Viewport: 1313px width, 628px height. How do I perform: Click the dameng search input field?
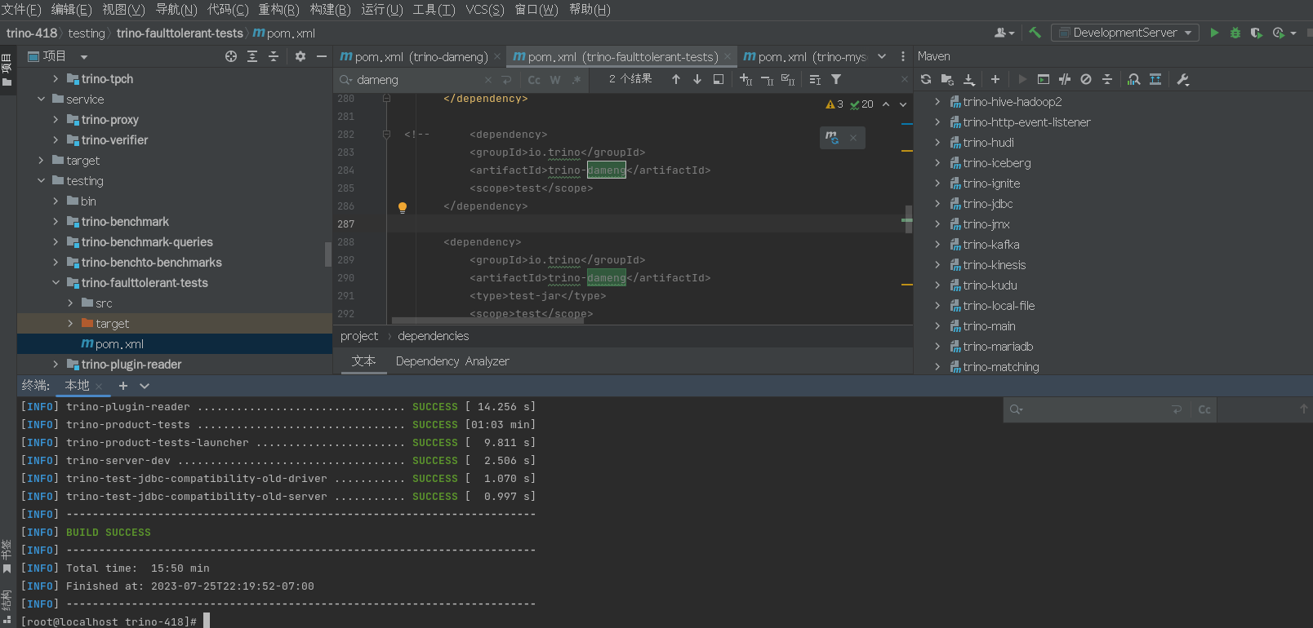coord(416,80)
